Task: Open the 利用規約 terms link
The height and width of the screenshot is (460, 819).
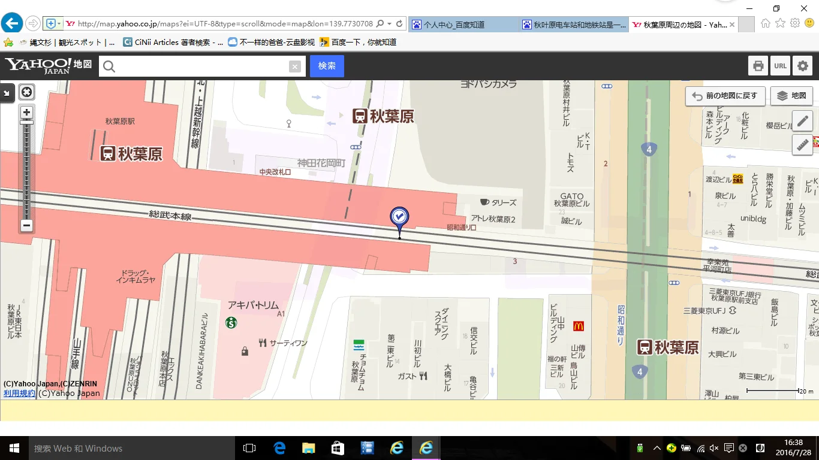Action: [19, 394]
